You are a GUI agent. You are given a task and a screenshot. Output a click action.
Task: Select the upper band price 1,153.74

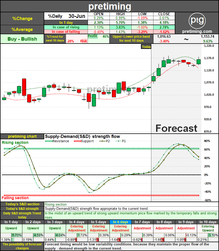(207, 37)
